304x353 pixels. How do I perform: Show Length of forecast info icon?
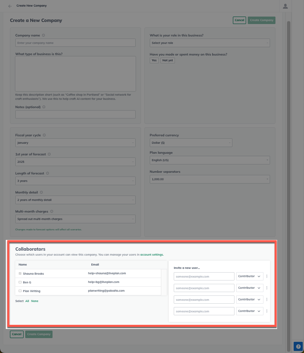48,173
